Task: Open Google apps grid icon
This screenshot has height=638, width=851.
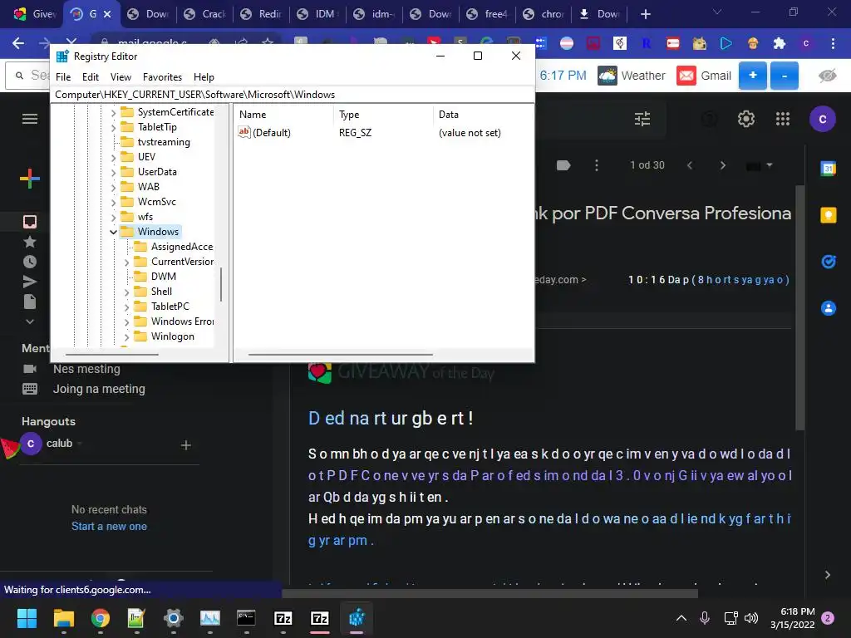Action: pyautogui.click(x=783, y=119)
